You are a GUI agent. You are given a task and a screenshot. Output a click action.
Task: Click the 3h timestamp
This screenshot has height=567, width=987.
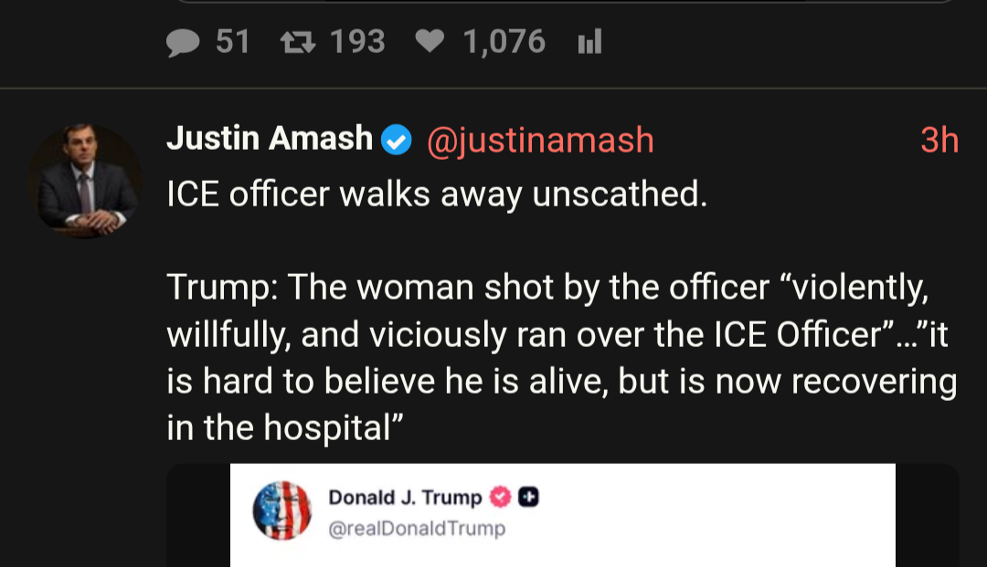(x=939, y=141)
